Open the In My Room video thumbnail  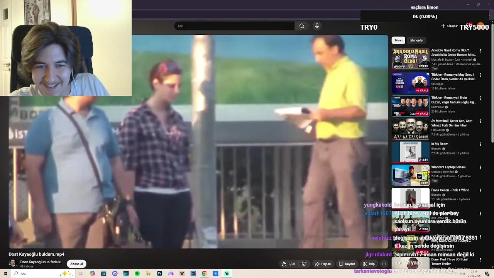411,152
